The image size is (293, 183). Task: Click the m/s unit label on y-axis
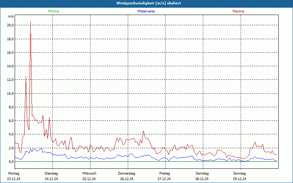(11, 17)
